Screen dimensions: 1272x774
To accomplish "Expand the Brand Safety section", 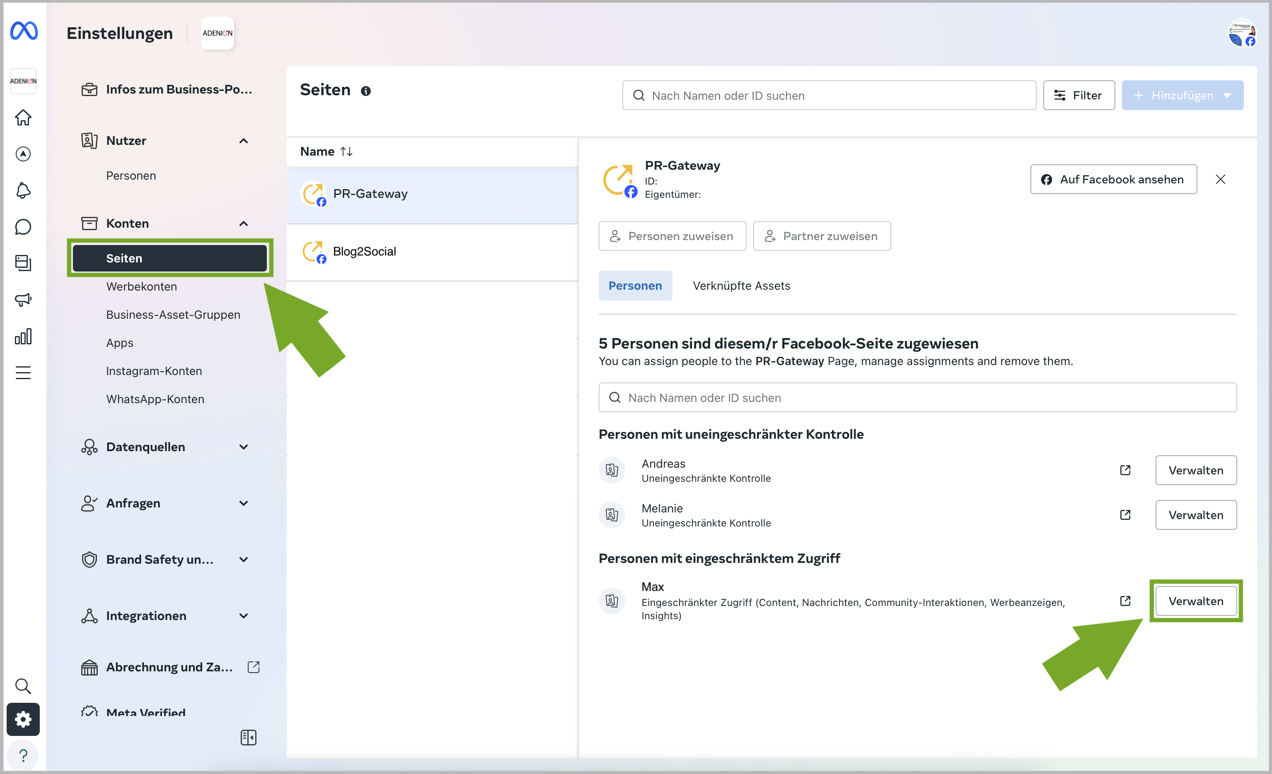I will pyautogui.click(x=244, y=560).
